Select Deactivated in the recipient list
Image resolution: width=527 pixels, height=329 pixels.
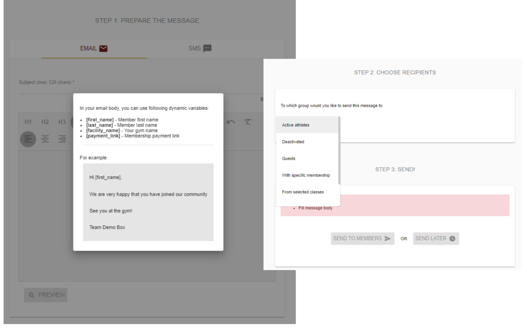click(293, 142)
